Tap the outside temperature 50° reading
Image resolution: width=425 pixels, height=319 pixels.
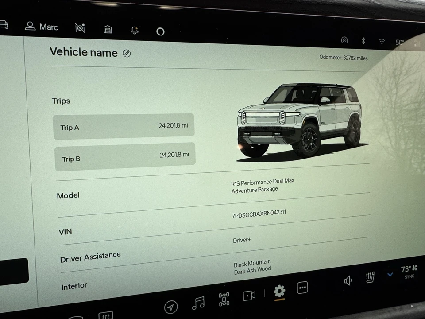point(400,43)
